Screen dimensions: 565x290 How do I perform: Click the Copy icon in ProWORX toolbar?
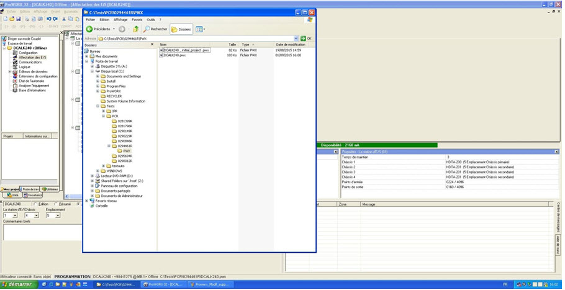click(x=71, y=19)
